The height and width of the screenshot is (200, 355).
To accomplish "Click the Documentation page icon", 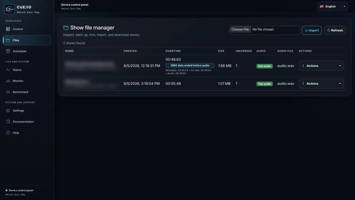I will 8,122.
